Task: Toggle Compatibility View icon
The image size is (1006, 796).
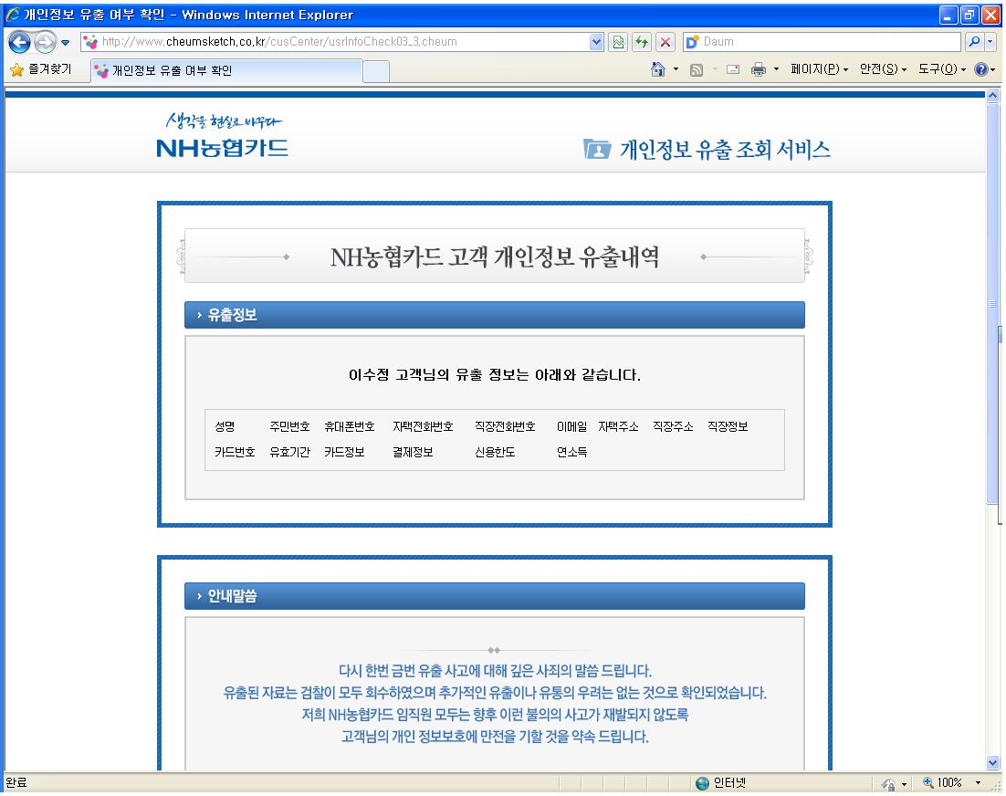Action: coord(618,42)
